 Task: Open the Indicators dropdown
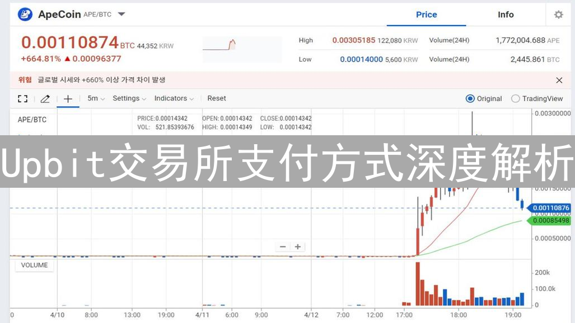pyautogui.click(x=174, y=98)
